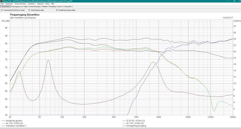The height and width of the screenshot is (129, 241).
Task: Switch to the Polarplots tab
Action: 45,7
